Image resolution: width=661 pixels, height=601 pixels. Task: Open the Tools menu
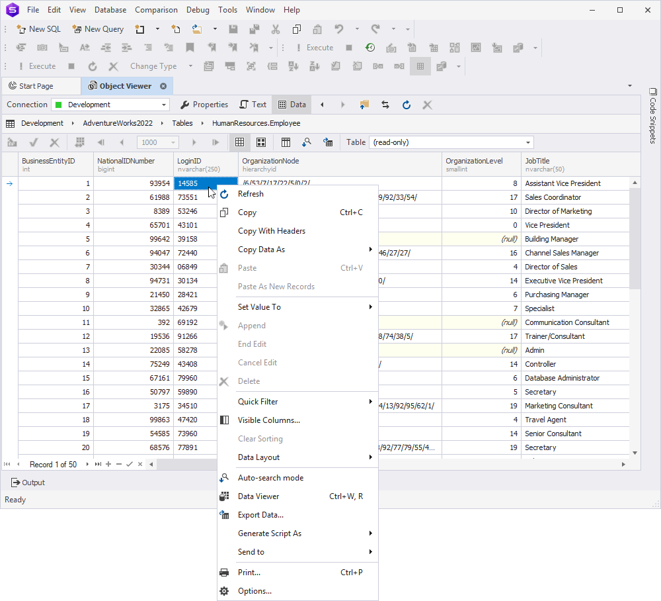pyautogui.click(x=227, y=10)
